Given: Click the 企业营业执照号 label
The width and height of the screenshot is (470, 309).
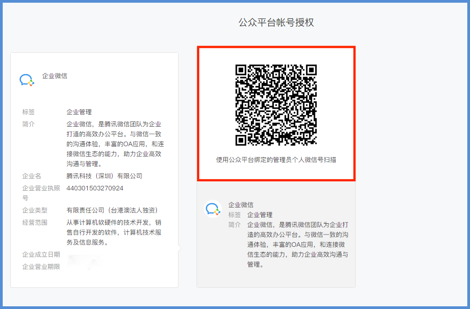Looking at the screenshot, I should point(41,193).
